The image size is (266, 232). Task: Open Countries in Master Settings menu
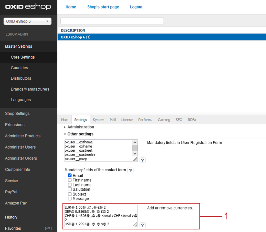(19, 68)
